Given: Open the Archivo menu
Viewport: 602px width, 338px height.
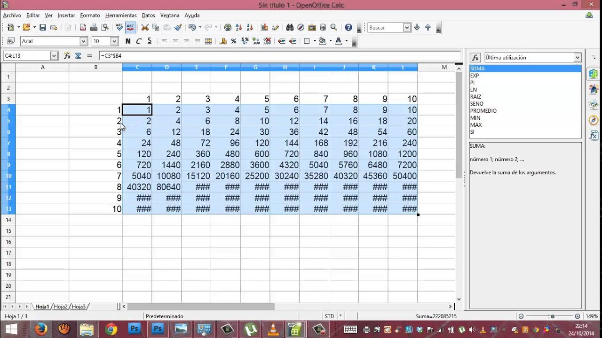Looking at the screenshot, I should point(12,15).
